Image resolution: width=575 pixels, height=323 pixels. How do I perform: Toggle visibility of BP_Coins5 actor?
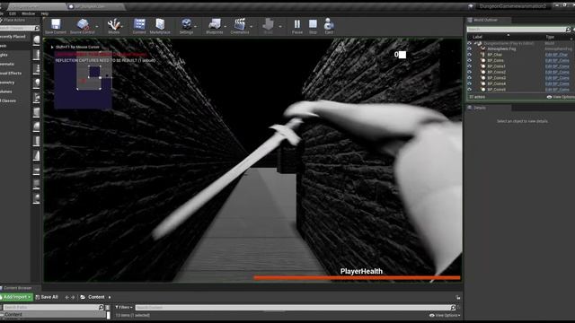tap(469, 90)
